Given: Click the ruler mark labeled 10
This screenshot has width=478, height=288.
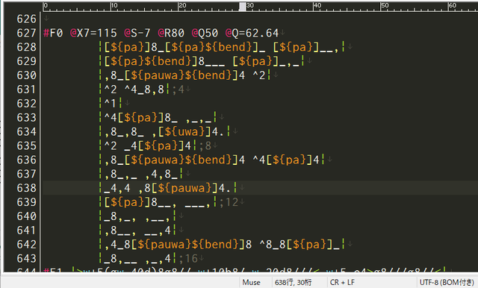Looking at the screenshot, I should pyautogui.click(x=114, y=5).
